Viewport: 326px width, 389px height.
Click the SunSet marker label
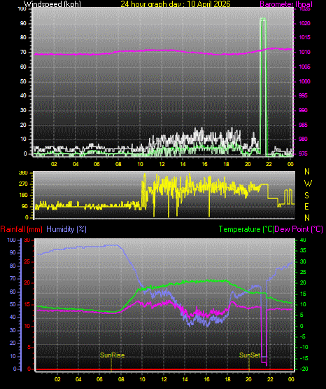[250, 355]
